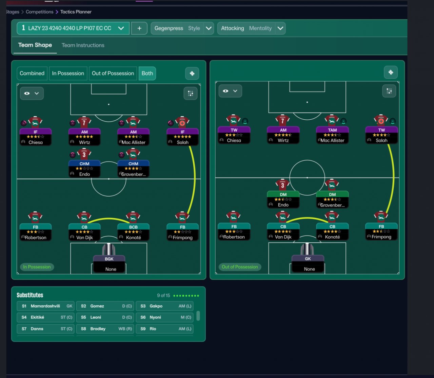434x378 pixels.
Task: Click the duty icon beside Salah's TW shirt
Action: click(393, 121)
